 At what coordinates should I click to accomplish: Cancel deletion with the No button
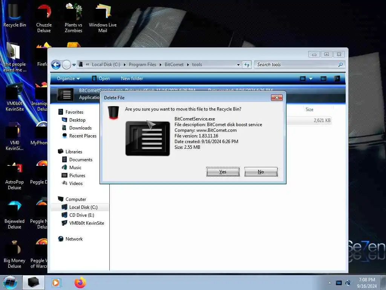point(261,172)
